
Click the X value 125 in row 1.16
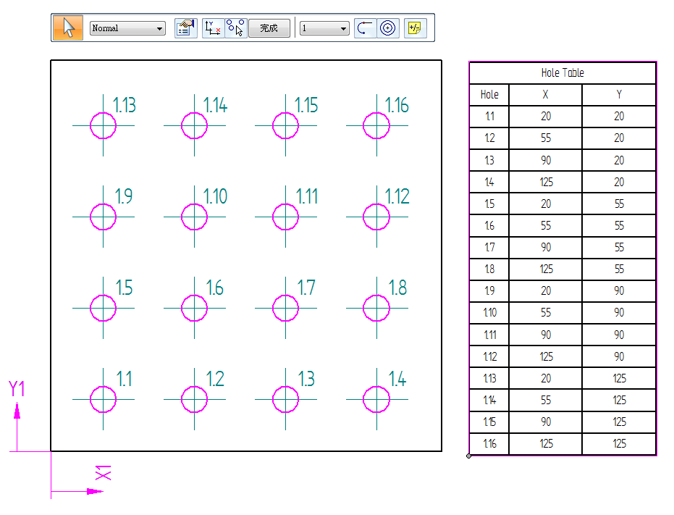[x=546, y=443]
